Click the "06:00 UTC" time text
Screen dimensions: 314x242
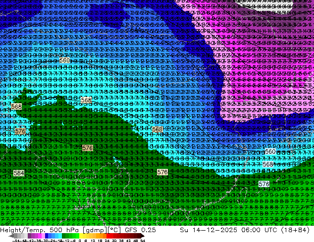259,230
